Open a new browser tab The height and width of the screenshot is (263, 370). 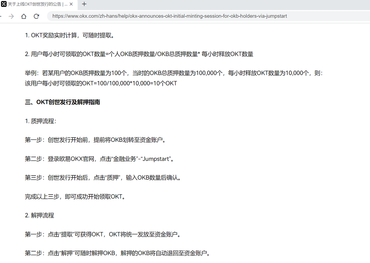pyautogui.click(x=84, y=4)
